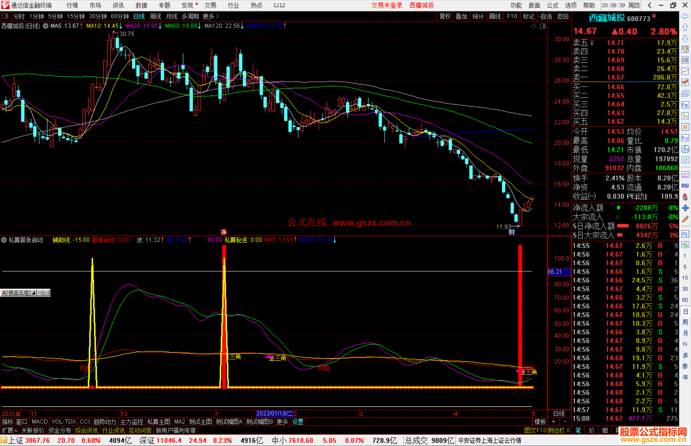Click the four-way move arrows sidebar icon
Image resolution: width=691 pixels, height=446 pixels.
[685, 208]
